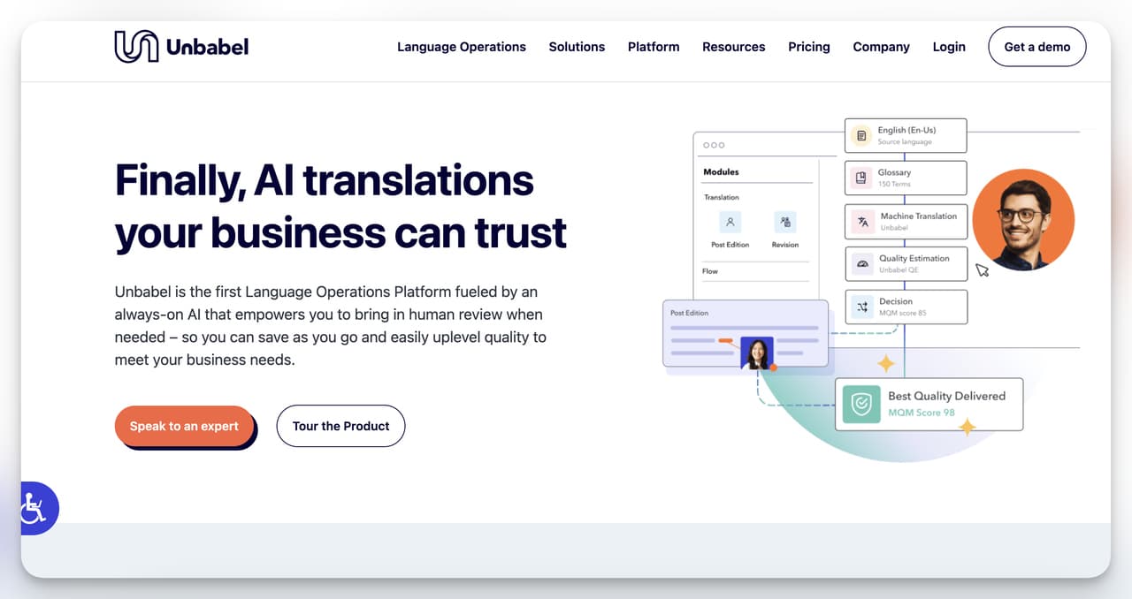Click the English source language document icon
The width and height of the screenshot is (1132, 599).
pos(860,135)
